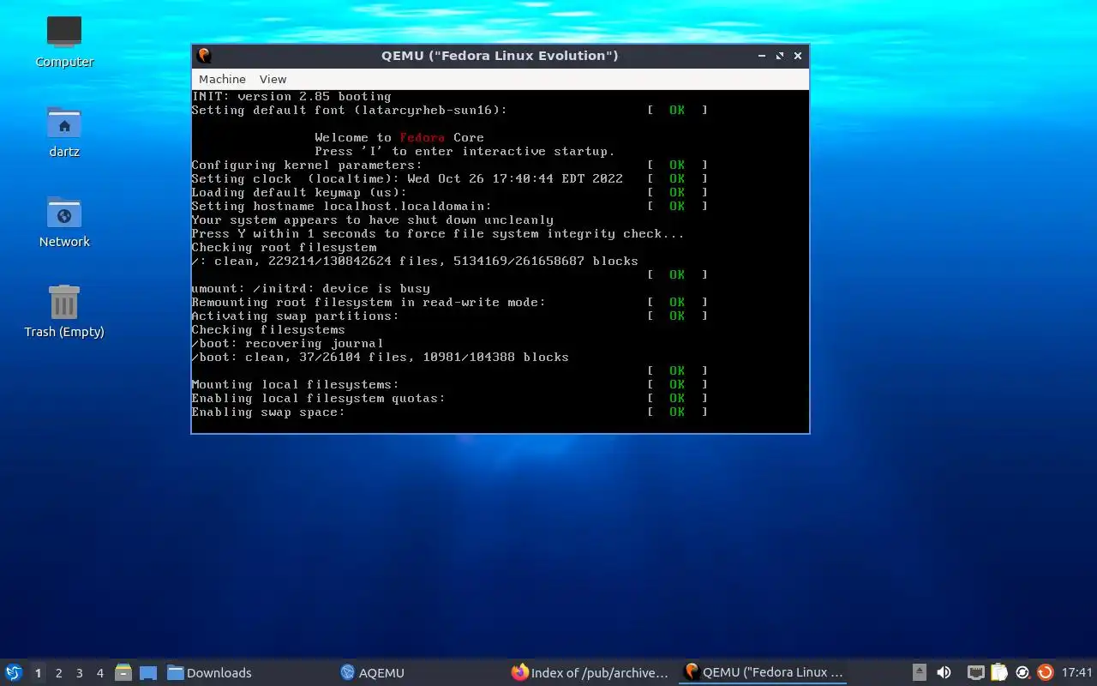Open the Trash (Empty) desktop icon

[x=64, y=311]
